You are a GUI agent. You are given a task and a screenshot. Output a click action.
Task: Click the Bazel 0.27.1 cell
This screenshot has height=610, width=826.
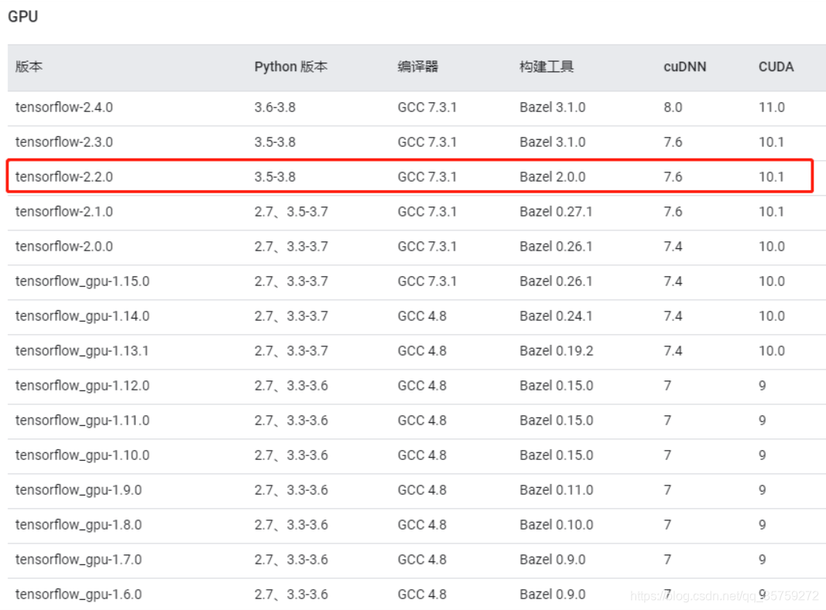click(557, 212)
